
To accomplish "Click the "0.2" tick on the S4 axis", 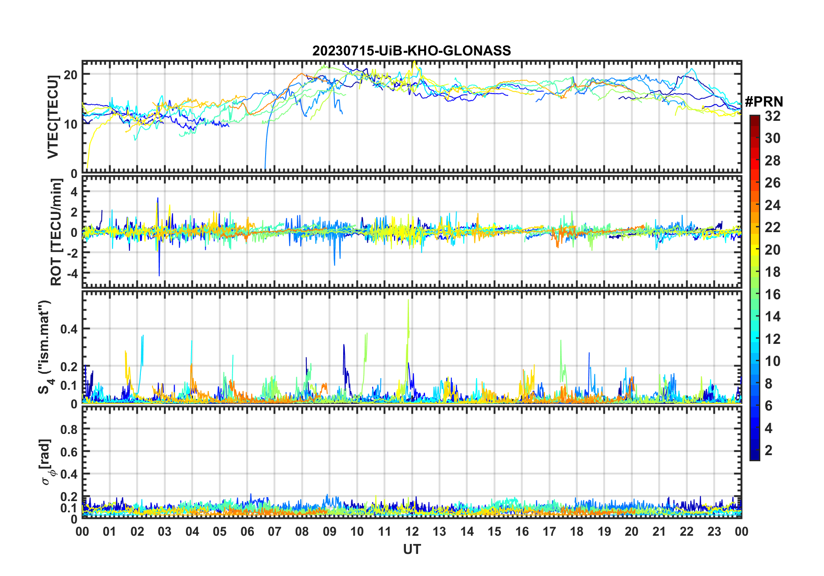I will (x=69, y=367).
